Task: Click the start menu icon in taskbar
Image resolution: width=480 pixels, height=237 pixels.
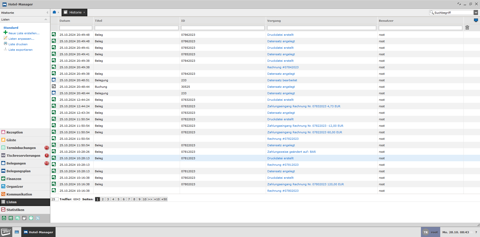Action: point(6,232)
